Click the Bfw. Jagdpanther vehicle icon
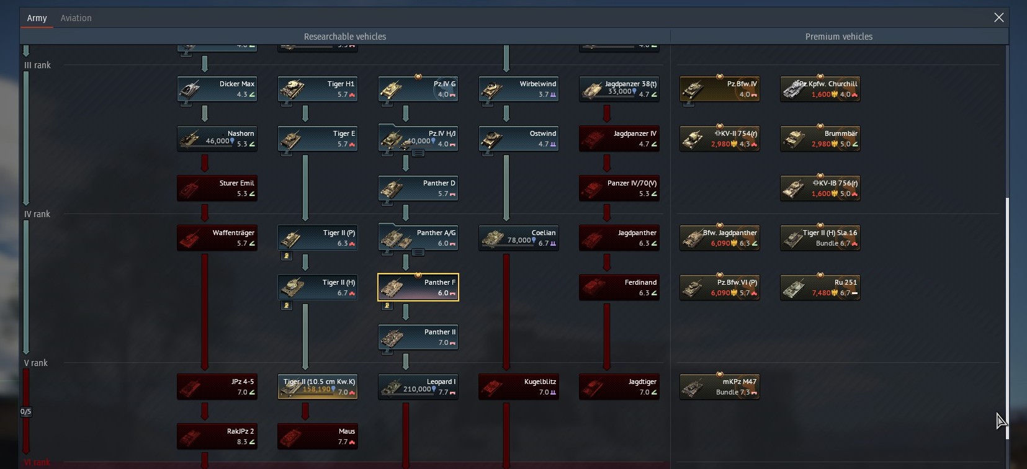The width and height of the screenshot is (1027, 469). (x=693, y=238)
